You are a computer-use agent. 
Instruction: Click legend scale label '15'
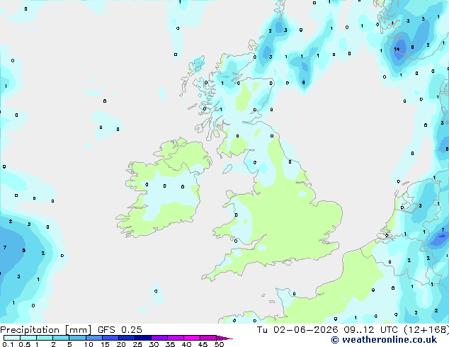105,344
